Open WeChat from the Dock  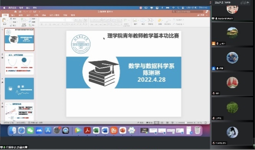click(x=30, y=130)
